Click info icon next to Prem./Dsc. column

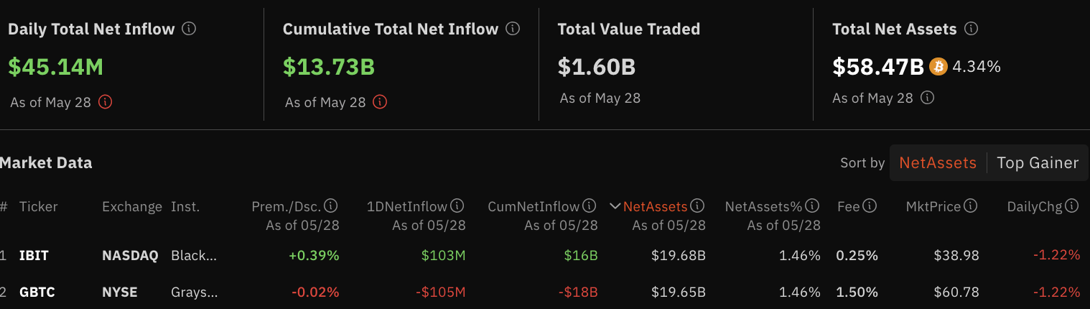point(331,206)
